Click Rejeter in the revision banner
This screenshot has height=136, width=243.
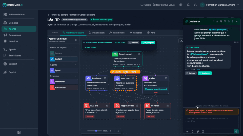click(x=133, y=43)
